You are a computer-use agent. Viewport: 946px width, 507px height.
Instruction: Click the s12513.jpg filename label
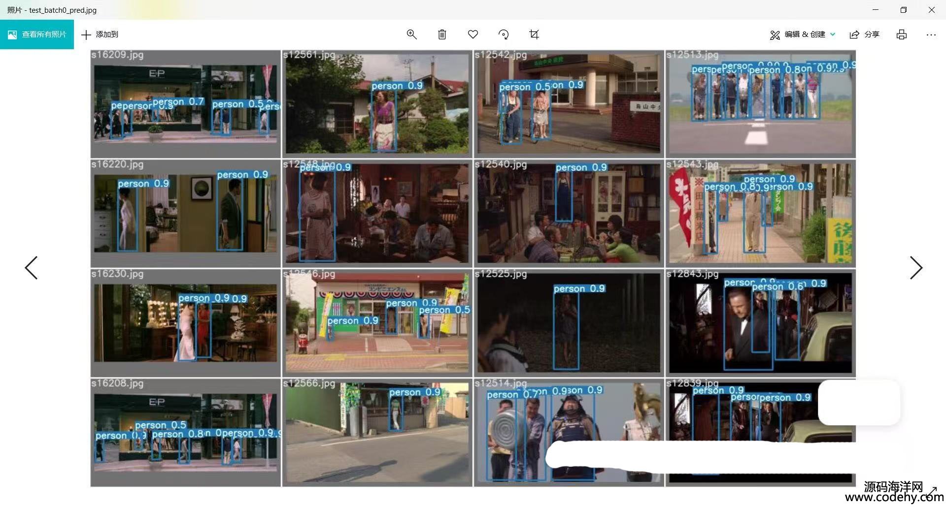pyautogui.click(x=692, y=55)
